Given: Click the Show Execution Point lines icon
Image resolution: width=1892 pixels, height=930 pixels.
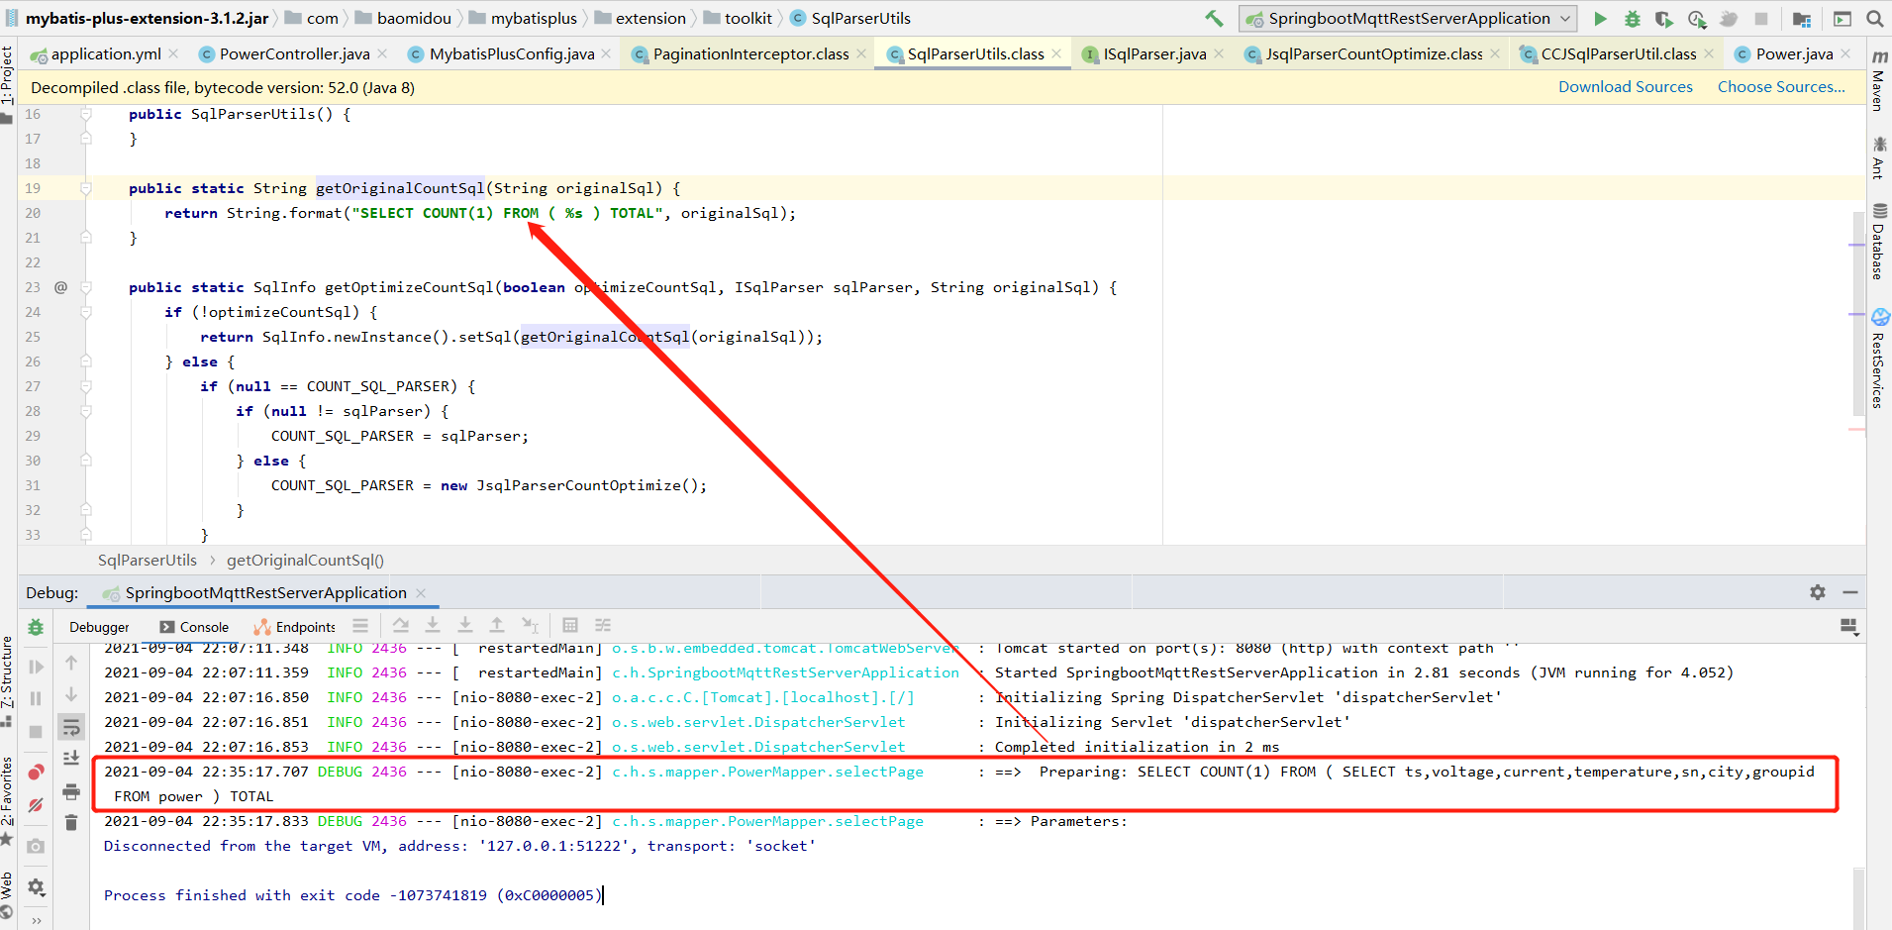Looking at the screenshot, I should (360, 625).
